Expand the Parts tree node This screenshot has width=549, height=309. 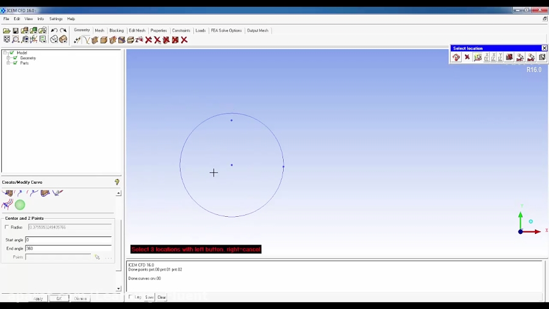(x=9, y=63)
